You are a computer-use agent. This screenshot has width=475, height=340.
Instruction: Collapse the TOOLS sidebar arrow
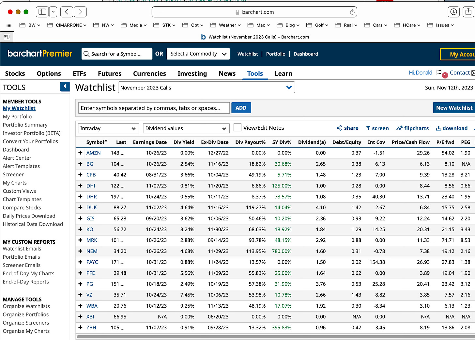65,87
